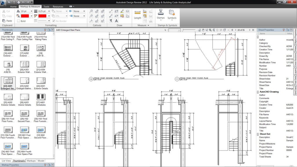Open the A402 Enlarged Bathroom thumbnail

(x=25, y=80)
